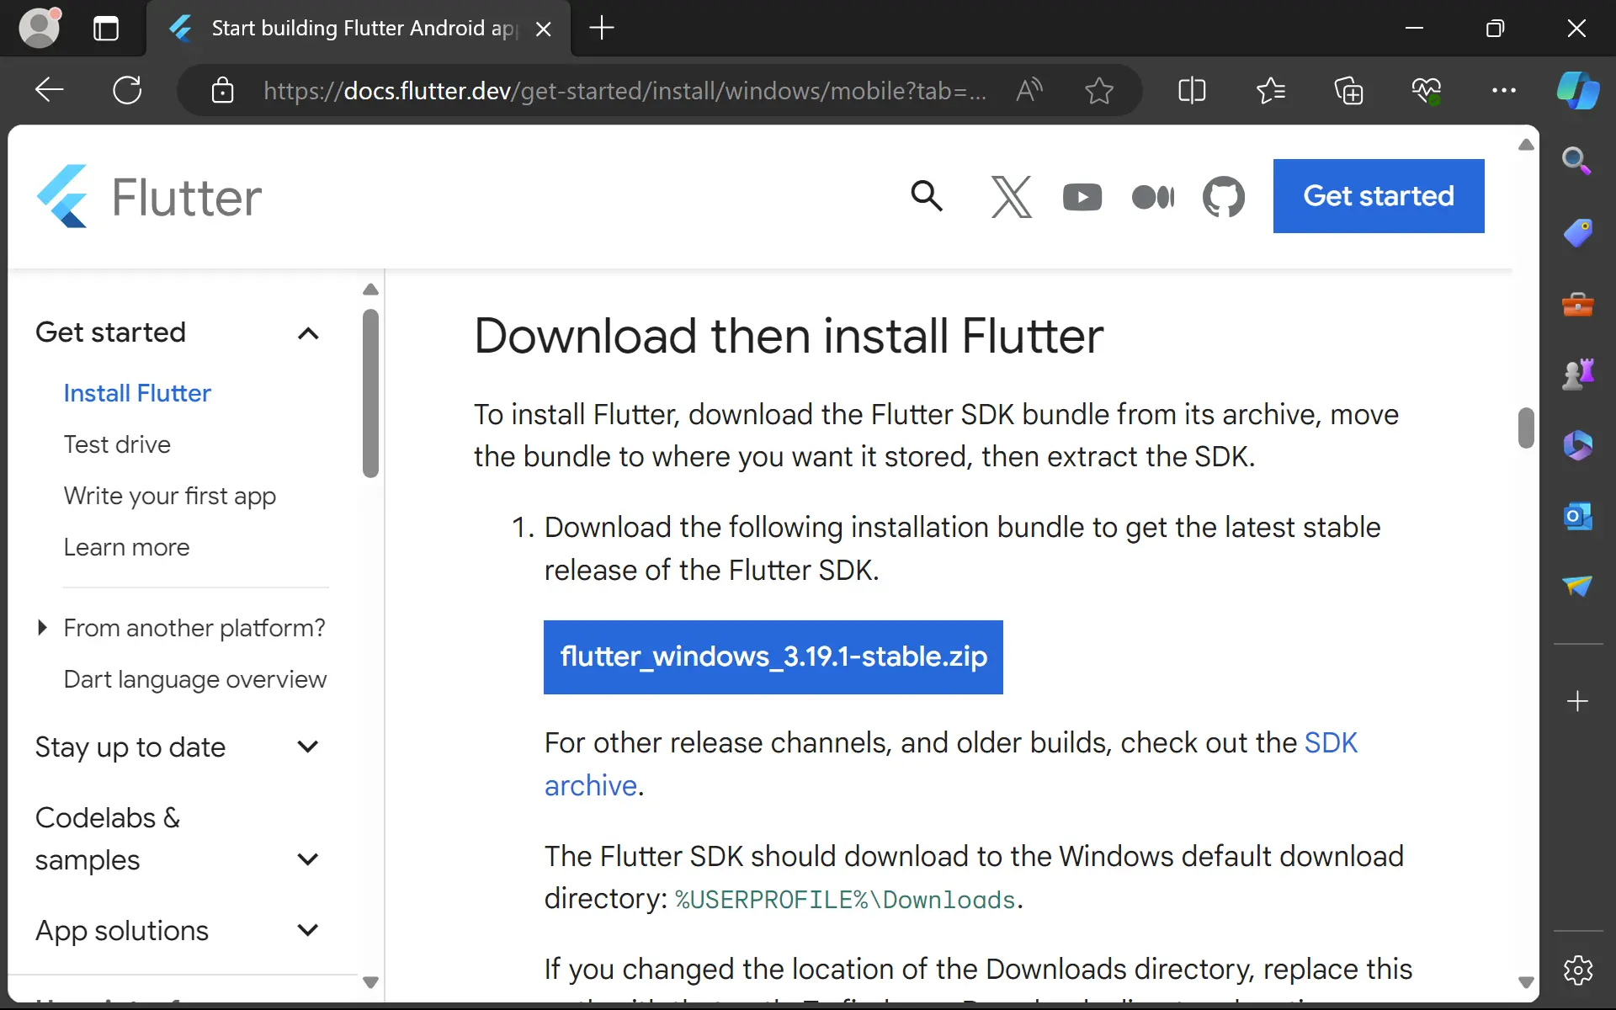Open sidebar Search icon
The image size is (1616, 1010).
click(x=1576, y=160)
